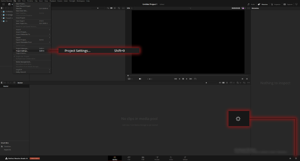Switch to the Cut page
The height and width of the screenshot is (161, 300).
[x=129, y=158]
